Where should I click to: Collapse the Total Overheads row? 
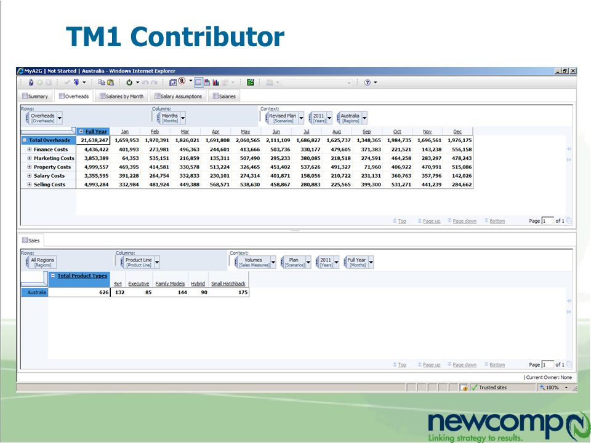(25, 140)
